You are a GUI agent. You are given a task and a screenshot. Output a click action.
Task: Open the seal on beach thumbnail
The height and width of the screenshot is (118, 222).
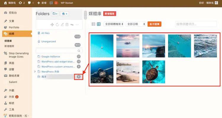tap(128, 72)
